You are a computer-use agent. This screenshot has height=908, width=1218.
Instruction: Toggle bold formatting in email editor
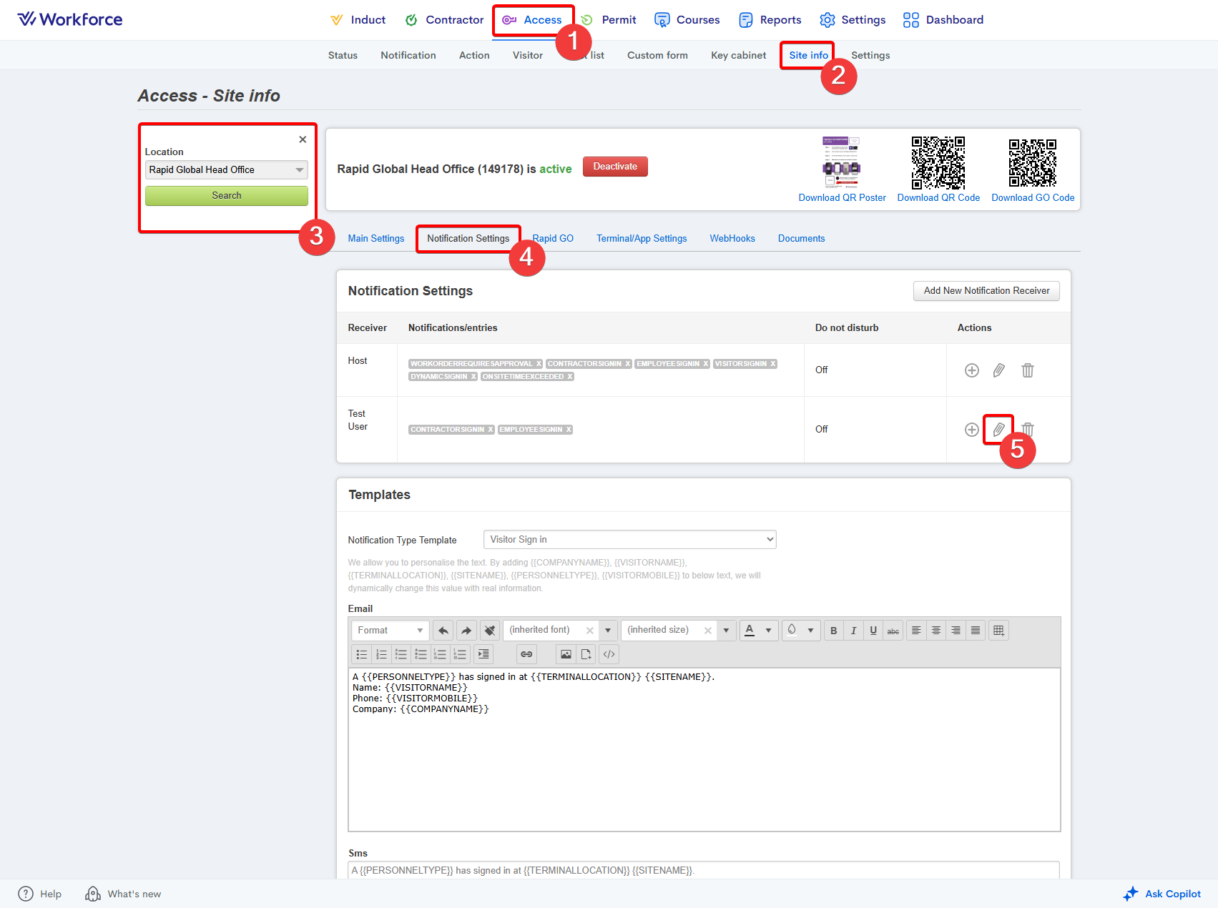click(x=833, y=631)
